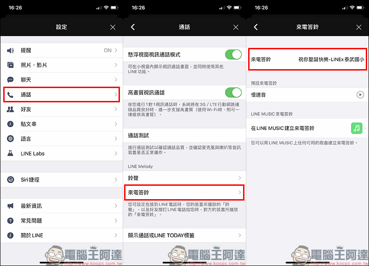The image size is (369, 266).
Task: Open 鈴聲 row chevron
Action: pyautogui.click(x=239, y=178)
